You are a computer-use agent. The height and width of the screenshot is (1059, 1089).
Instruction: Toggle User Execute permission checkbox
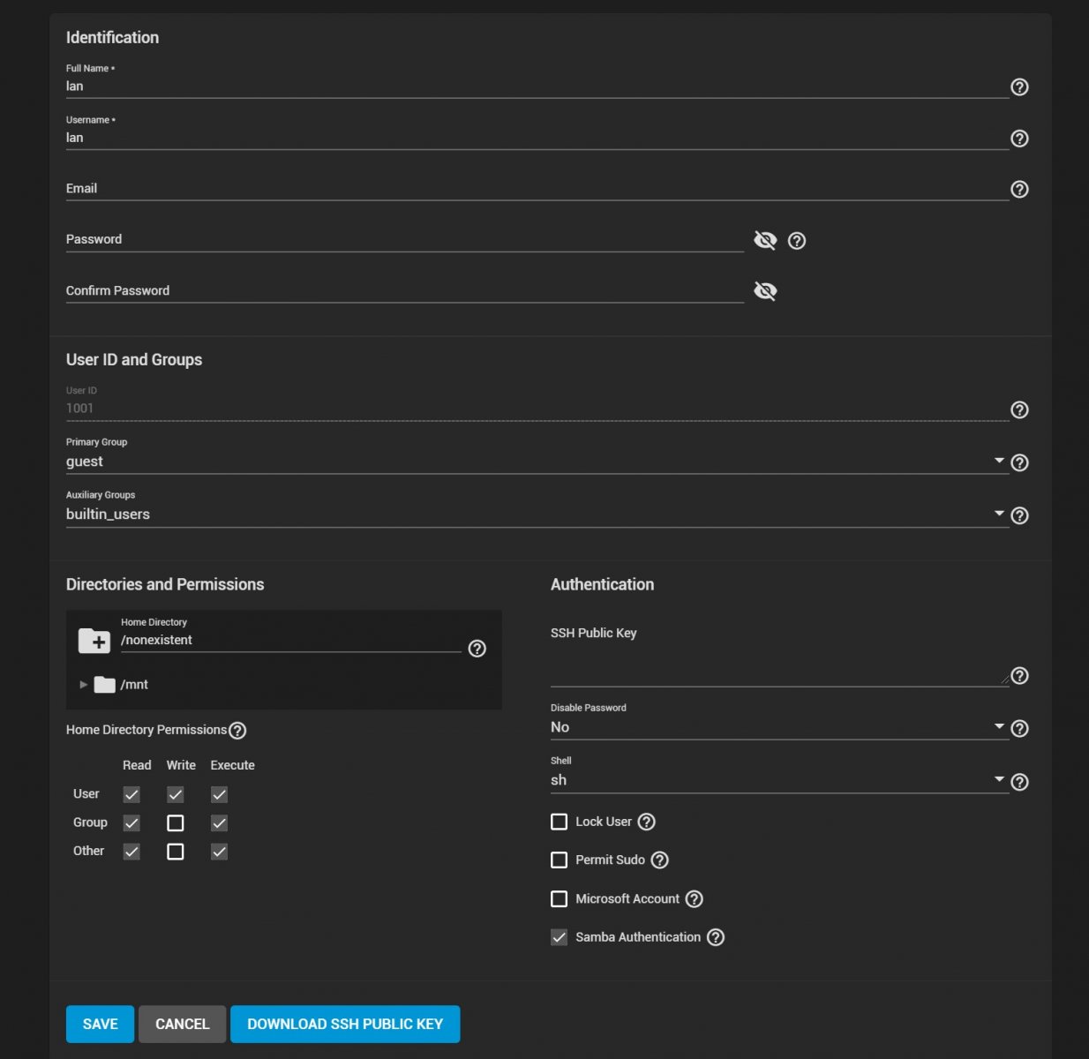point(219,794)
